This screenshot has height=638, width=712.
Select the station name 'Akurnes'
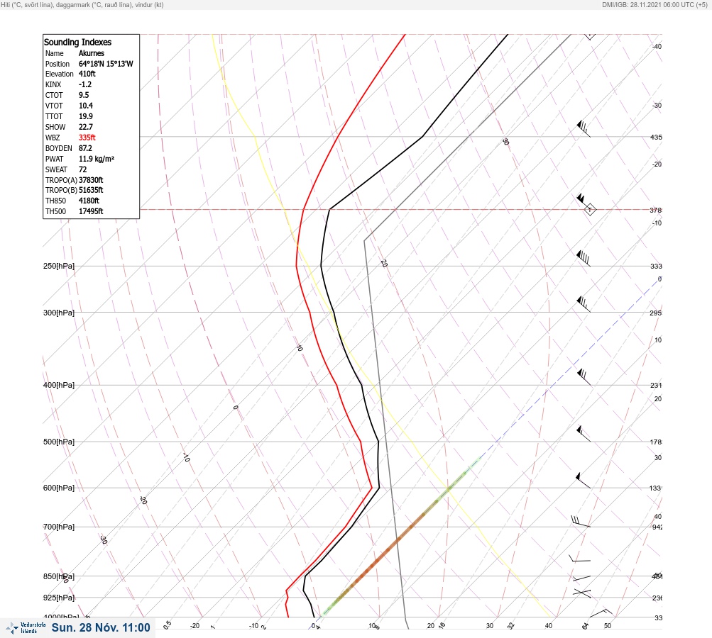92,53
